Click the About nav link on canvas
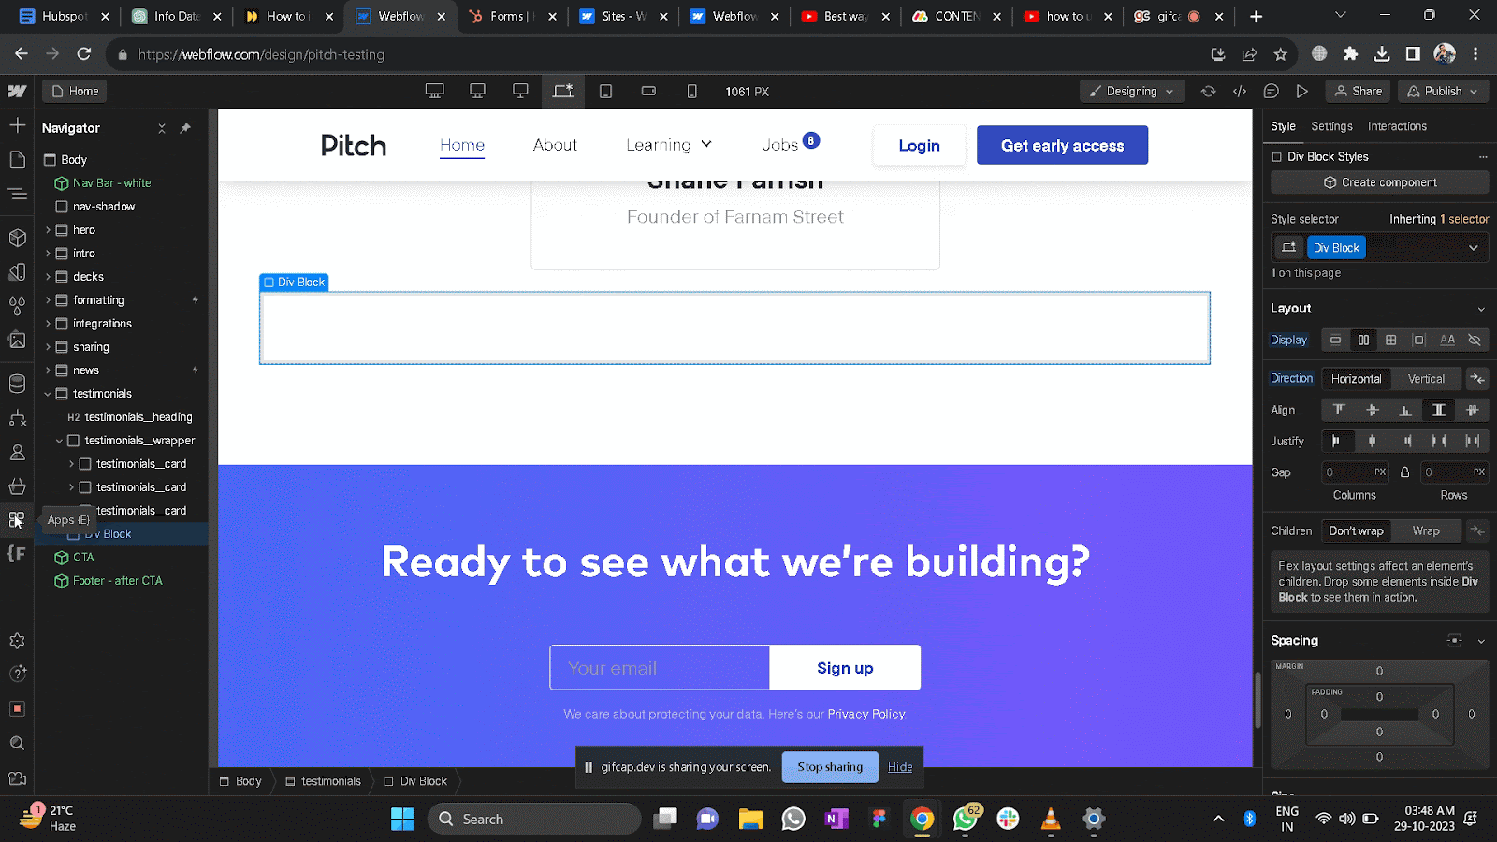The image size is (1497, 842). pyautogui.click(x=555, y=145)
